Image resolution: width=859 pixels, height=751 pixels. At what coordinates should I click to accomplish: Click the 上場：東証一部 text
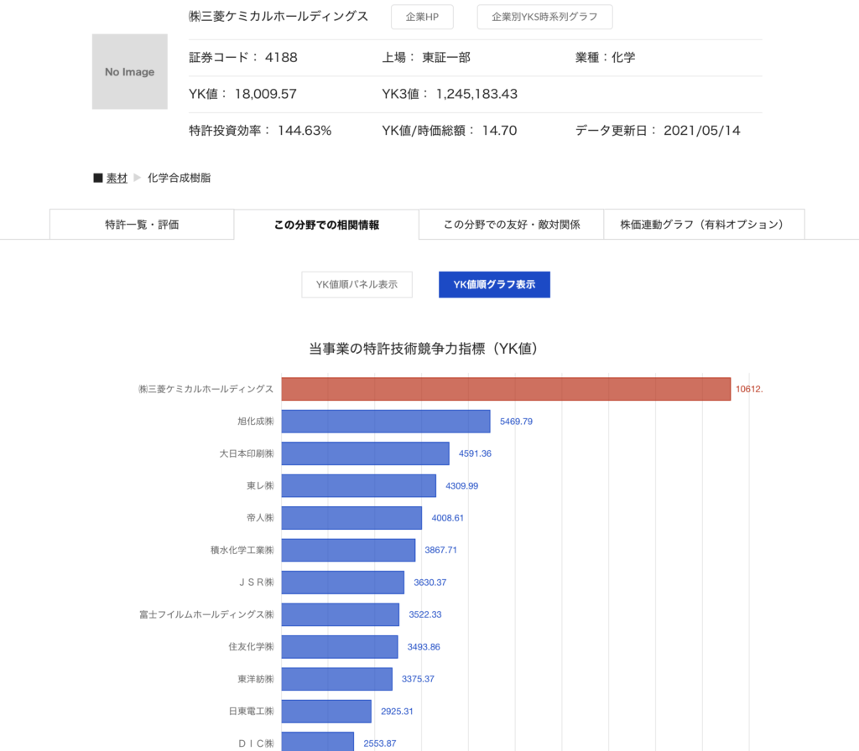tap(426, 58)
